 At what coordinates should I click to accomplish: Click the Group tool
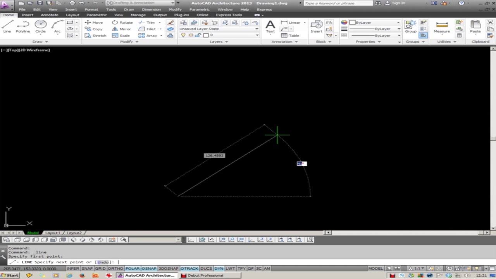(x=411, y=26)
